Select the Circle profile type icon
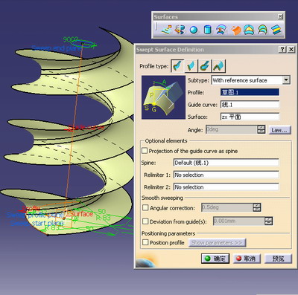 point(205,66)
